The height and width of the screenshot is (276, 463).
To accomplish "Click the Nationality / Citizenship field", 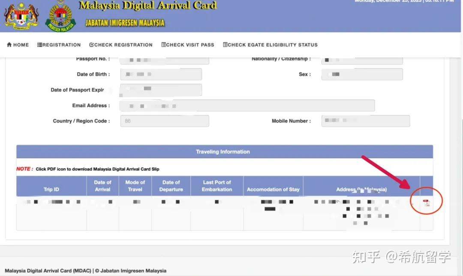I will tap(362, 60).
